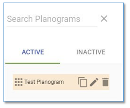Edit Test Planogram using the pencil icon
Screen dimensions: 130x108
94,82
